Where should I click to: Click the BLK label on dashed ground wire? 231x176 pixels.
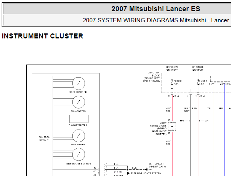pos(134,168)
